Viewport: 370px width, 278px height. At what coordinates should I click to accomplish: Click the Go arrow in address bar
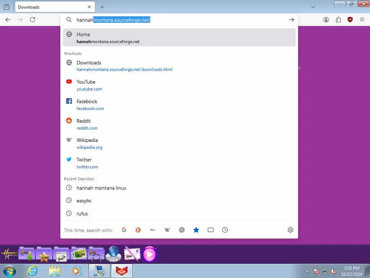click(x=292, y=20)
